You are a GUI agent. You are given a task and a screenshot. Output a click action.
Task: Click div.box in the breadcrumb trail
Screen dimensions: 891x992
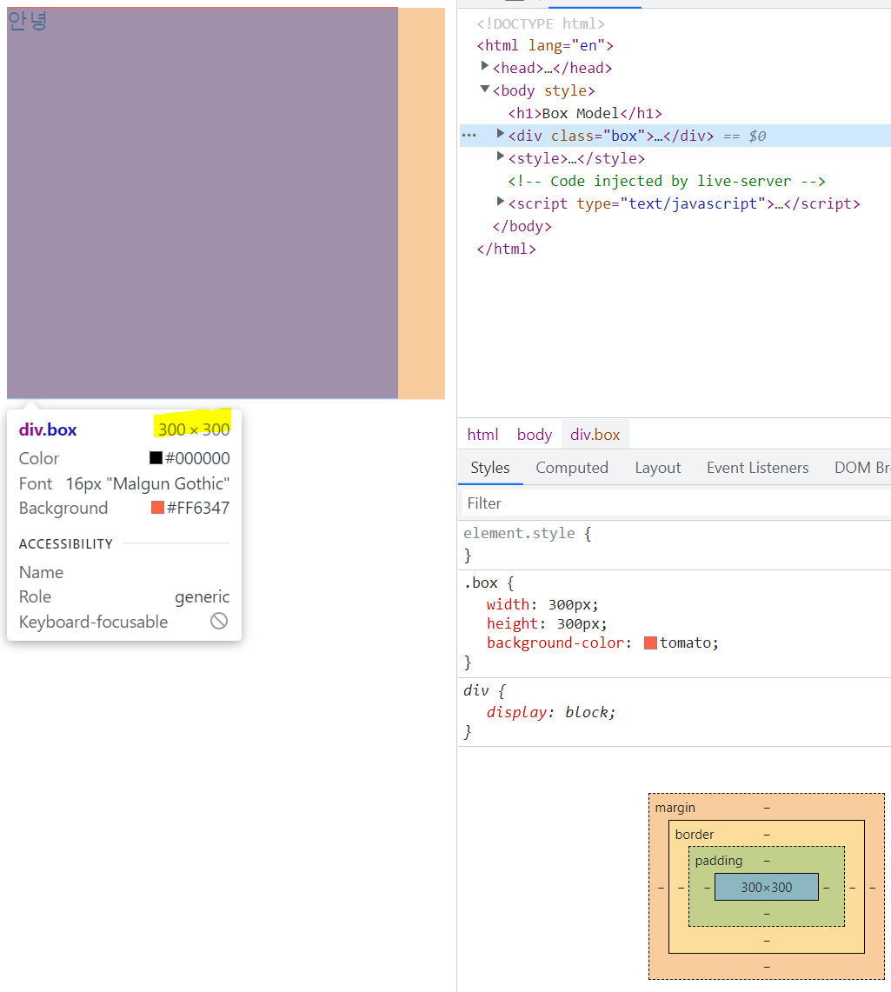click(x=595, y=435)
